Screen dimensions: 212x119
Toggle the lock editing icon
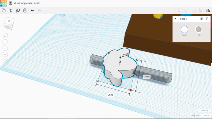coord(201,18)
